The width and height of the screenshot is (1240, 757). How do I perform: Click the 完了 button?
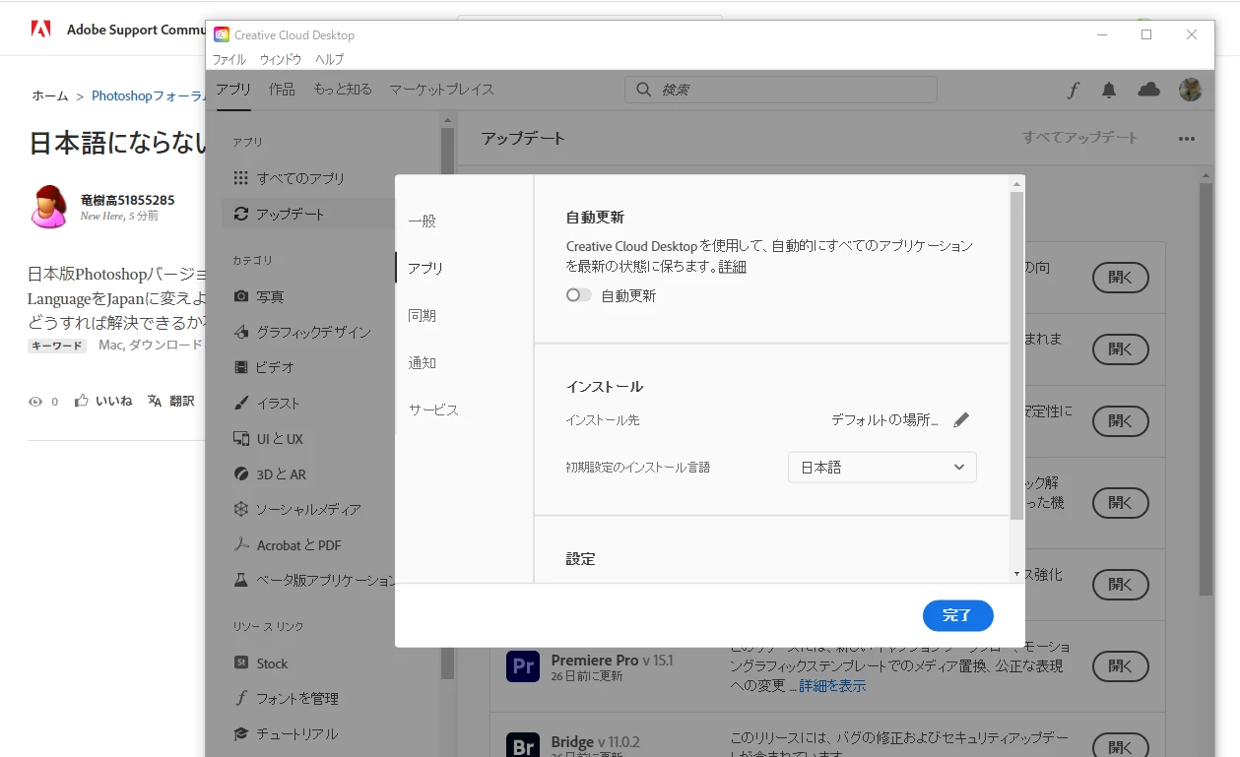[958, 615]
